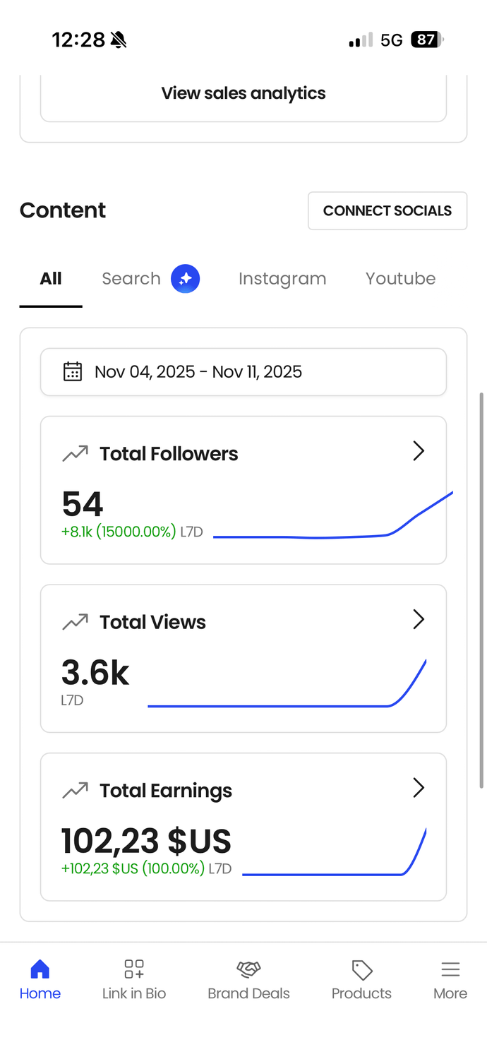Tap the Brand Deals handshake icon
Viewport: 487px width, 1059px height.
point(248,969)
